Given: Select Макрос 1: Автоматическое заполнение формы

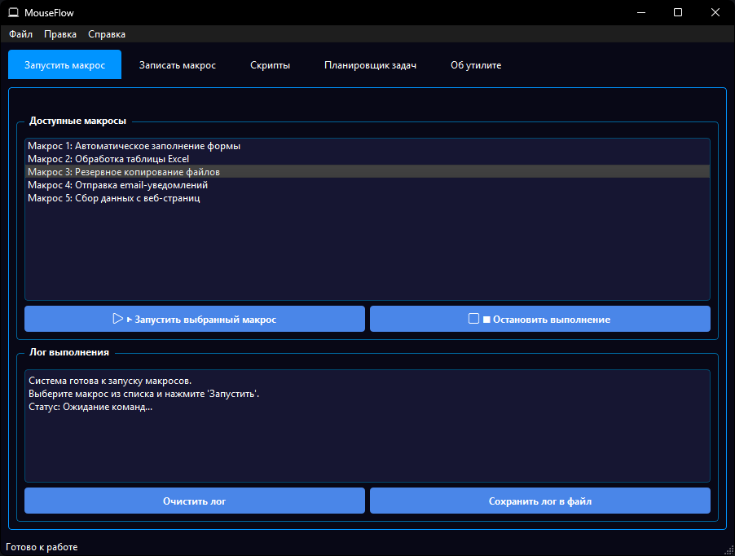Looking at the screenshot, I should (134, 146).
